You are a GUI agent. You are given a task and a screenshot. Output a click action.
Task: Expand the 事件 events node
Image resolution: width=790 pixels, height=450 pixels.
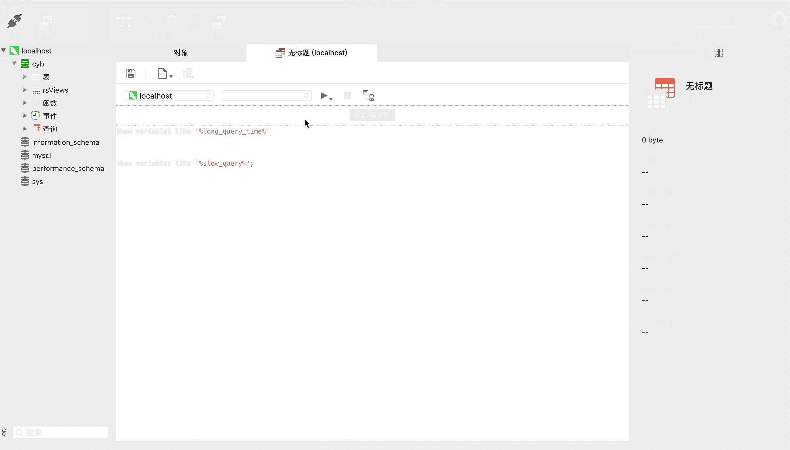coord(25,115)
